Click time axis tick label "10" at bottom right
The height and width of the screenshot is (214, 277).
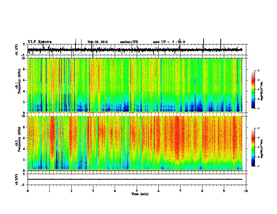246,191
